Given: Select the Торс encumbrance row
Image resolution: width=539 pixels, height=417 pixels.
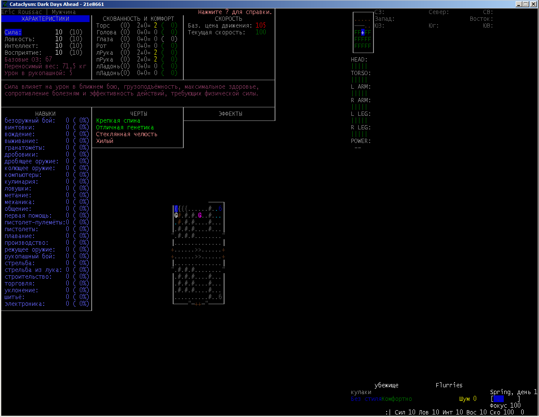Looking at the screenshot, I should pyautogui.click(x=137, y=25).
